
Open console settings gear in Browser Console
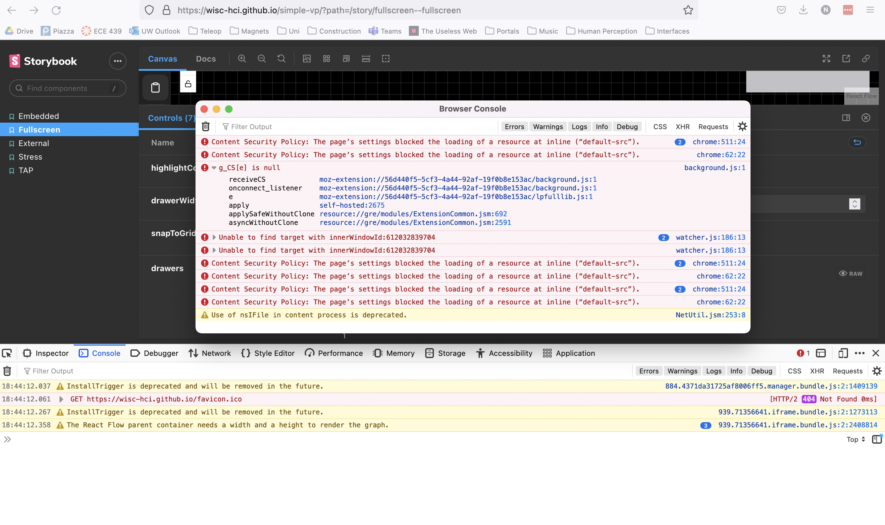pyautogui.click(x=742, y=126)
